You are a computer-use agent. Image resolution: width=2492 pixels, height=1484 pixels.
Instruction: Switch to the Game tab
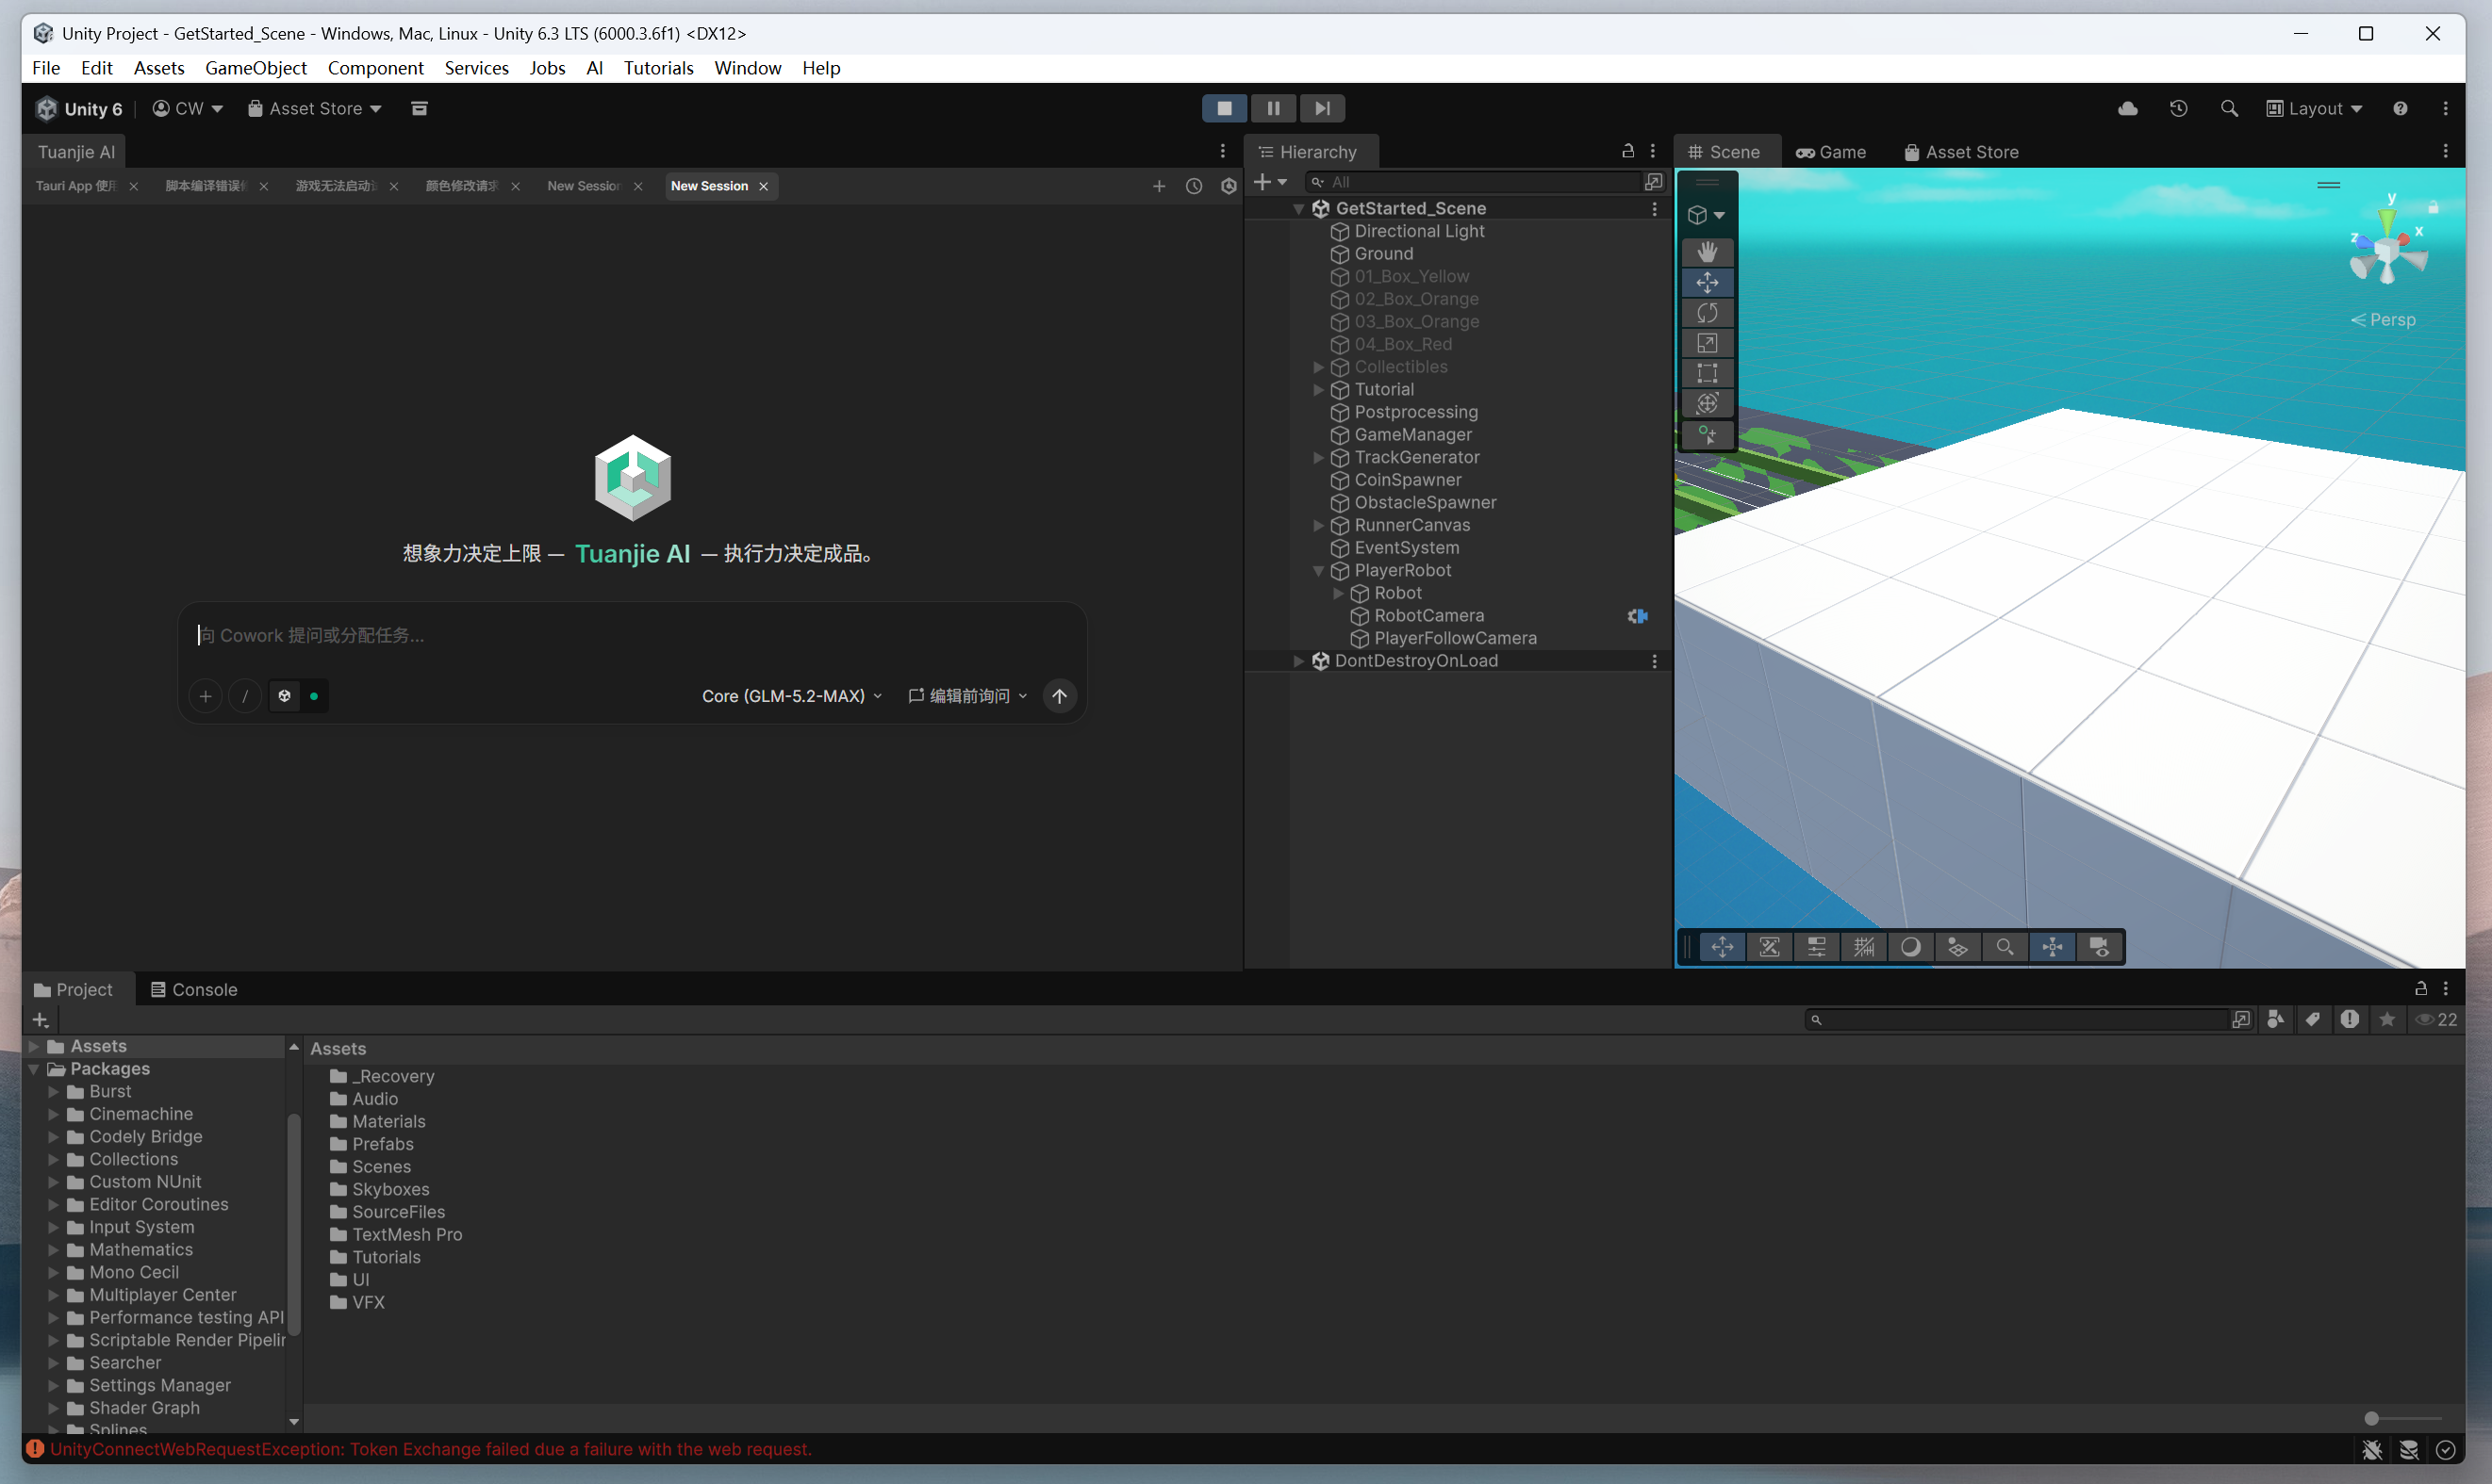(1831, 152)
